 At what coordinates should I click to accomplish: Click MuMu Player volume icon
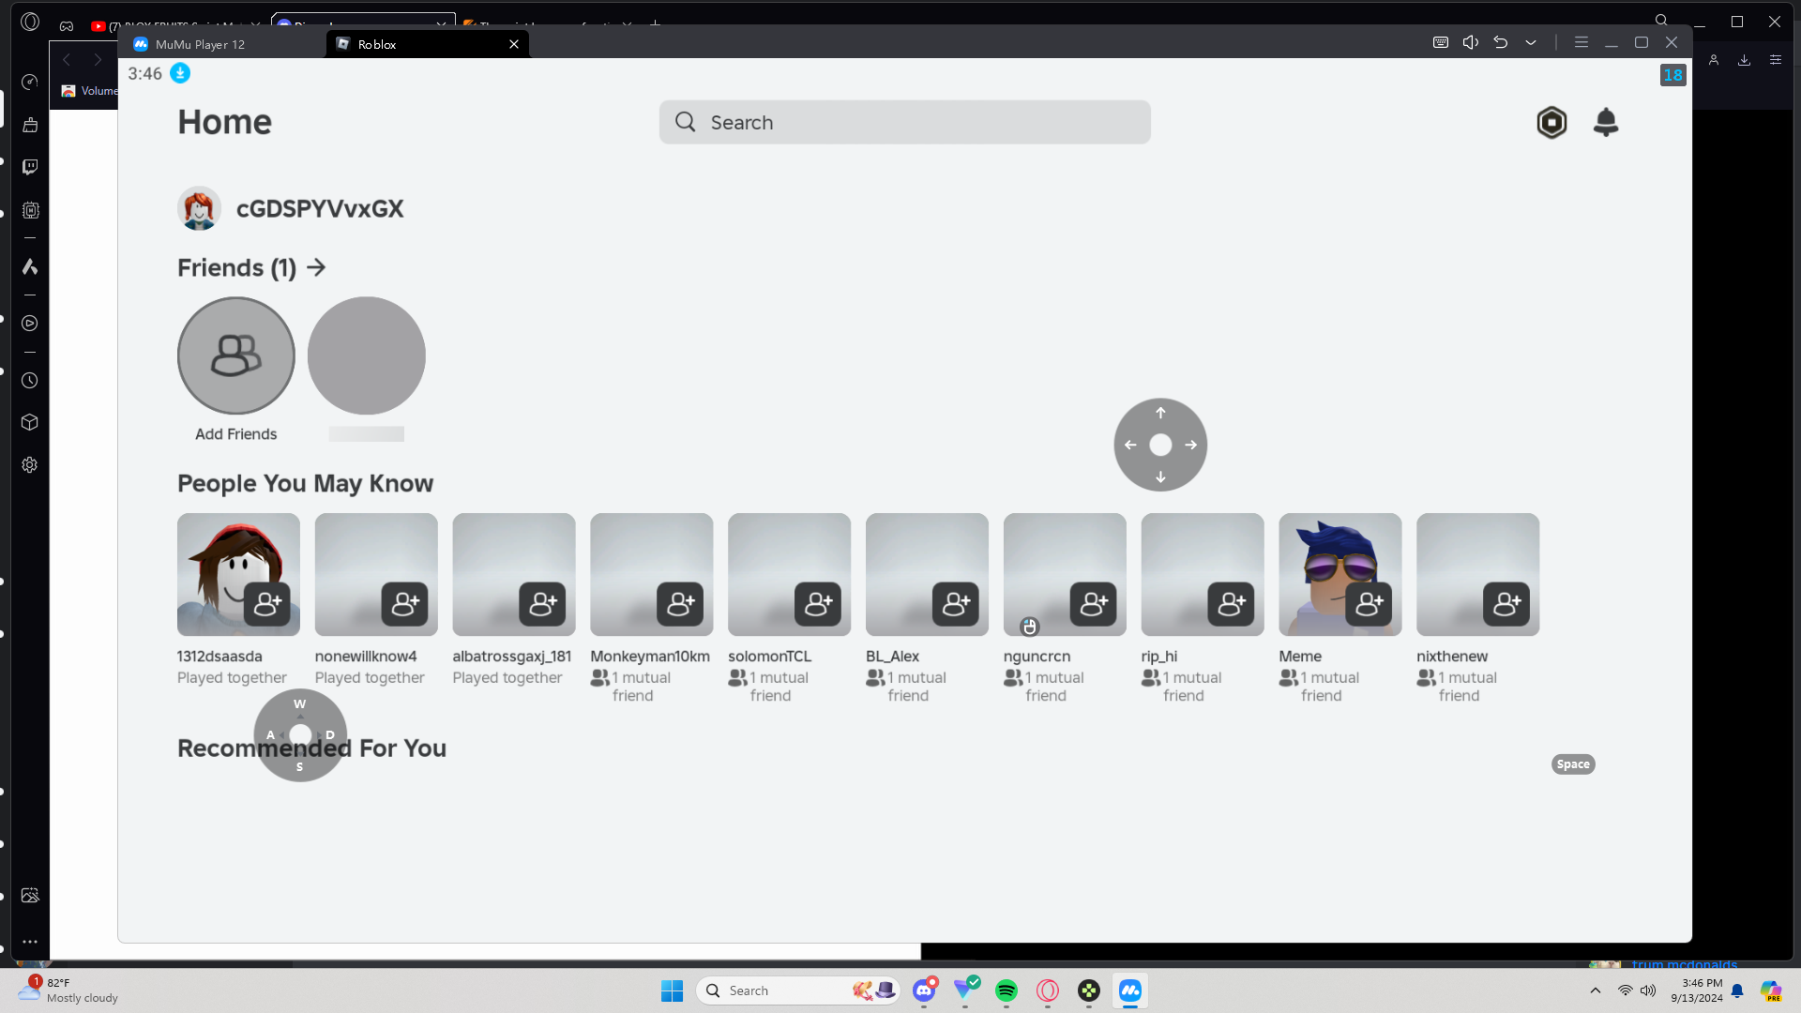click(x=1471, y=42)
